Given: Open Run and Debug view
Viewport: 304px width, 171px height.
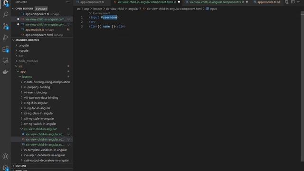Looking at the screenshot, I should 5,38.
